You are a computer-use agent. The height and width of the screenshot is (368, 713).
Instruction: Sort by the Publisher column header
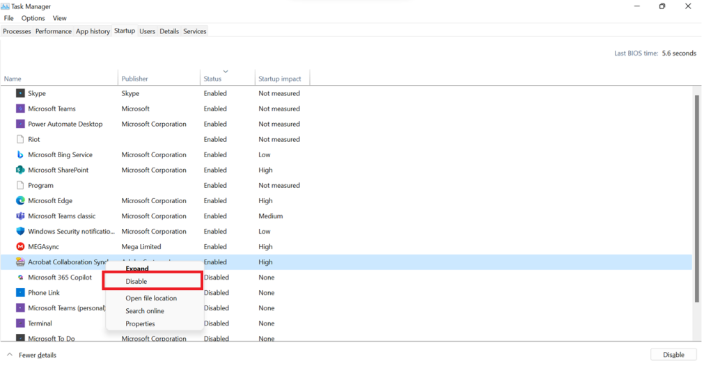pyautogui.click(x=159, y=79)
